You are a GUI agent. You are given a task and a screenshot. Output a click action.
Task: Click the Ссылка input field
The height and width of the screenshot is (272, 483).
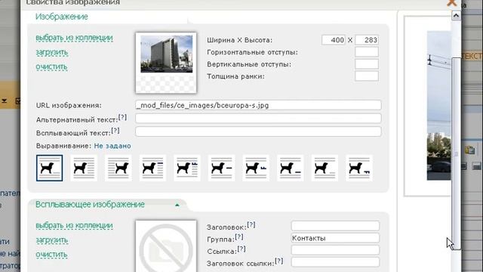pos(335,250)
